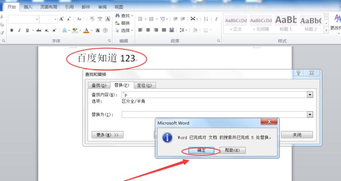Image resolution: width=341 pixels, height=181 pixels.
Task: Click the Distributed alignment icon
Action: pos(171,30)
